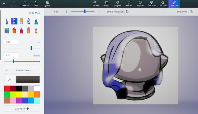Activate Magic select (בחירת קסם)
The image size is (198, 114).
185,12
